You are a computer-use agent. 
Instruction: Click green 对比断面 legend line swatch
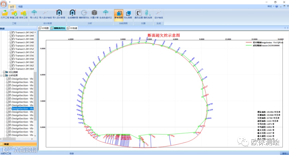point(249,46)
